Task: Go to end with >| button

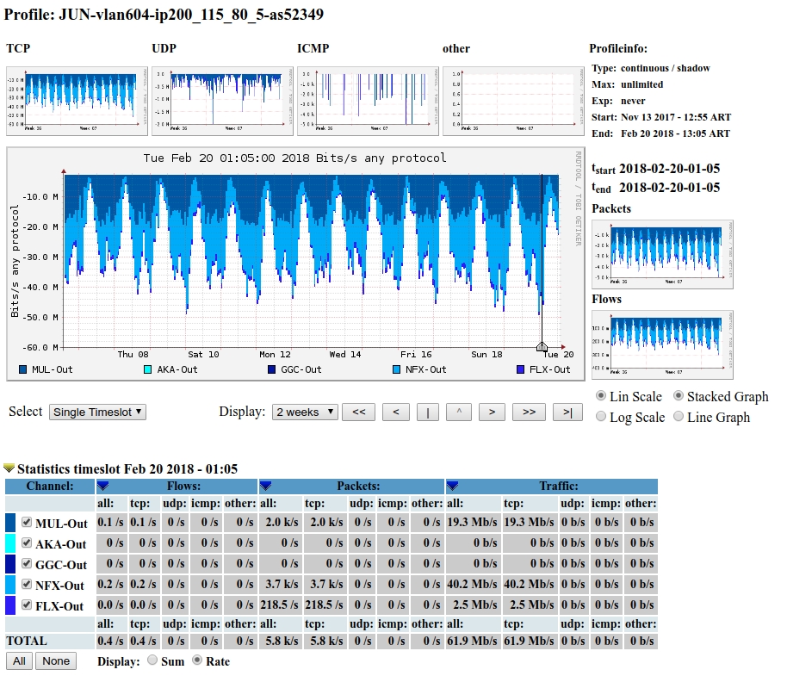Action: (567, 412)
